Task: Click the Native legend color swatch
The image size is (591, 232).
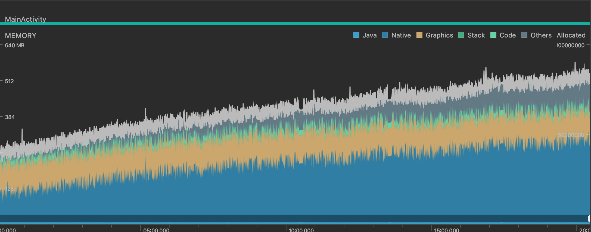Action: pos(385,35)
